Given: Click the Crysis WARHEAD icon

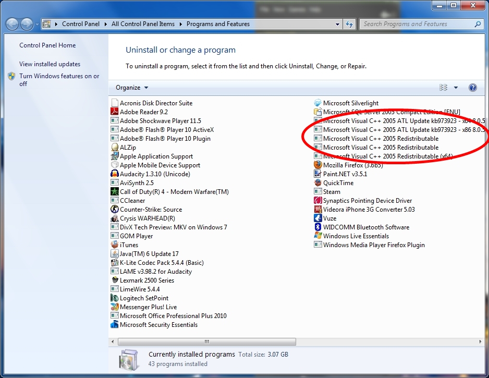Looking at the screenshot, I should tap(115, 218).
